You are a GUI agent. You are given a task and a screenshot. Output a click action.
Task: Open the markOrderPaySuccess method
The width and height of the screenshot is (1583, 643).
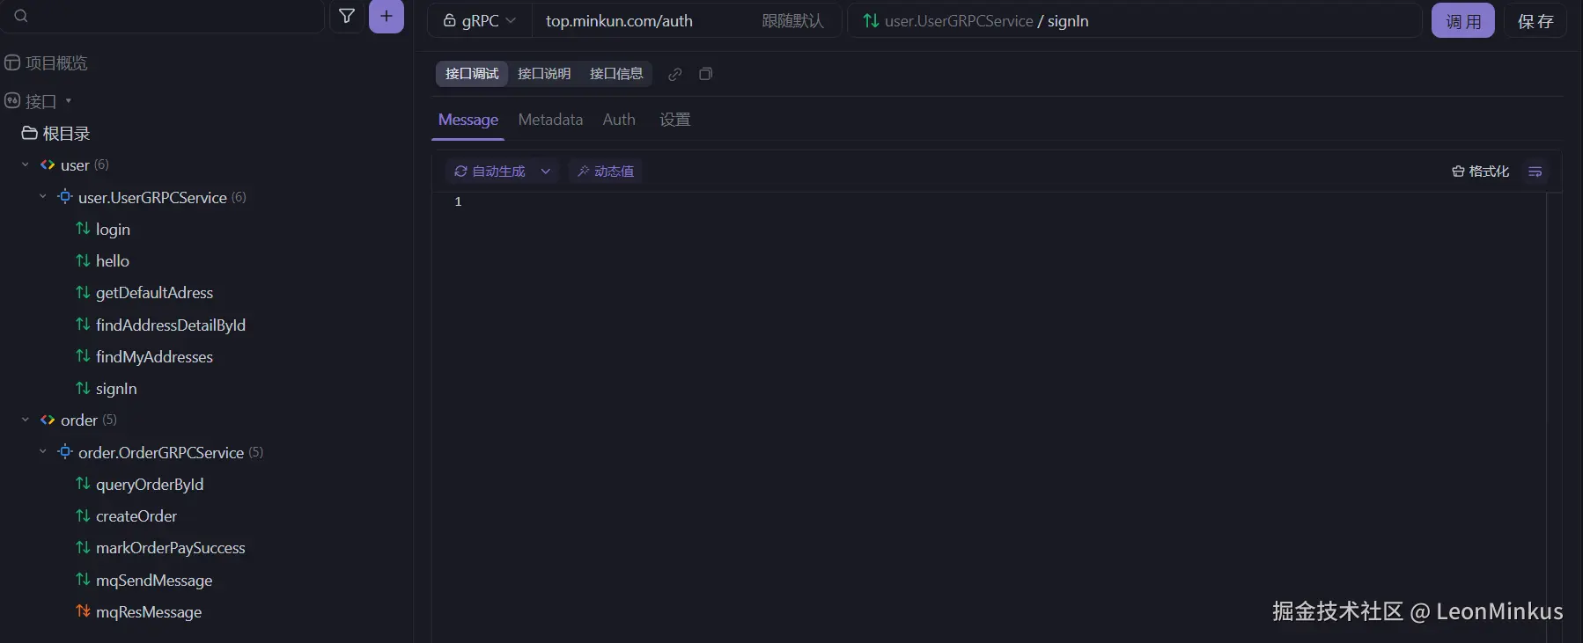click(170, 547)
